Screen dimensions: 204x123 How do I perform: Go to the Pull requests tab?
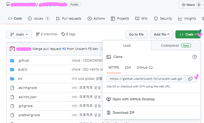(x=69, y=19)
